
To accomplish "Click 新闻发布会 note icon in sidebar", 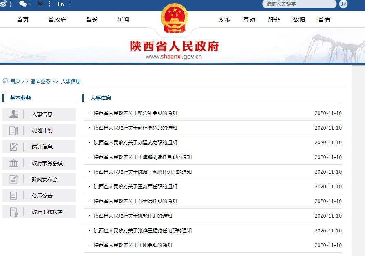I will click(x=13, y=179).
